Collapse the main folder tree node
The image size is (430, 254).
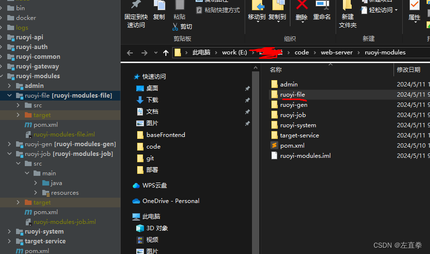click(27, 173)
